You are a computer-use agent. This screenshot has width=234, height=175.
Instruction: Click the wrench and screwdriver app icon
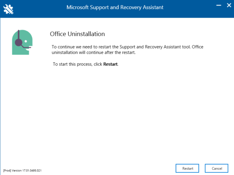coord(8,9)
